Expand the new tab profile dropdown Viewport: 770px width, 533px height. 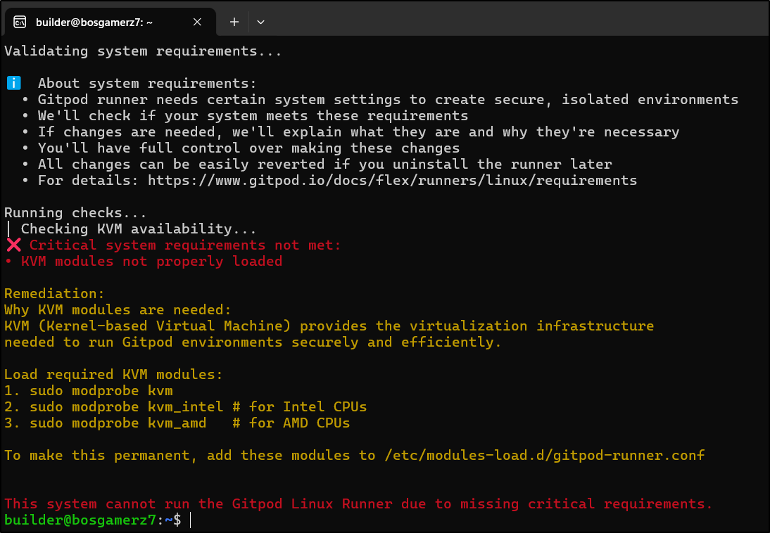coord(260,22)
